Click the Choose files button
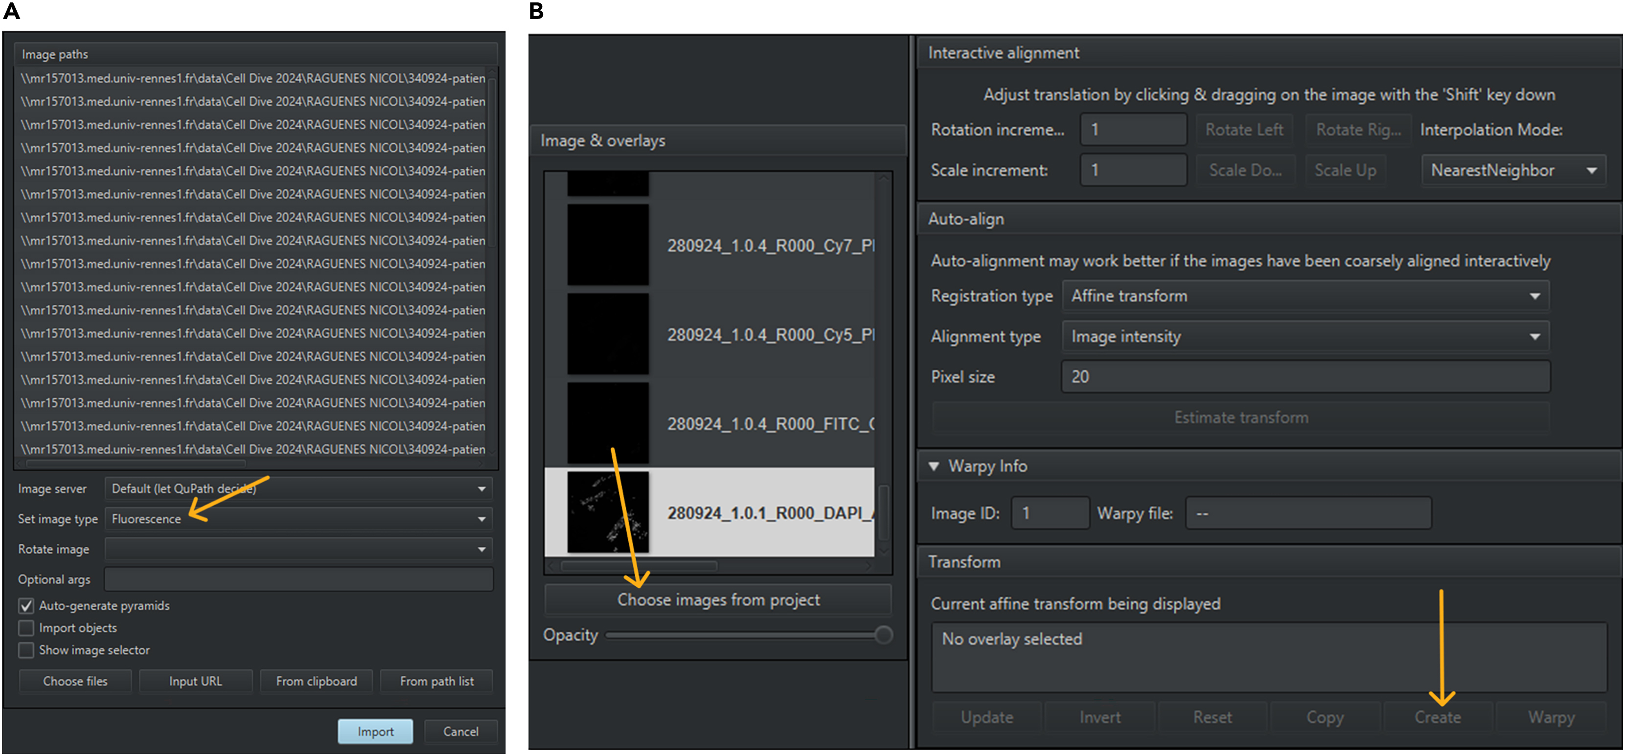The image size is (1625, 756). tap(75, 681)
